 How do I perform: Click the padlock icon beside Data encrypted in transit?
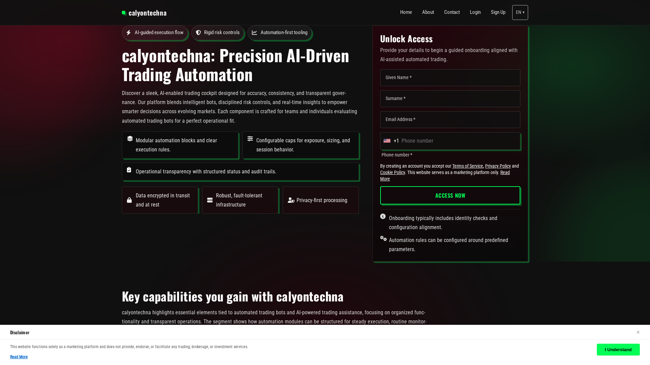[x=129, y=200]
